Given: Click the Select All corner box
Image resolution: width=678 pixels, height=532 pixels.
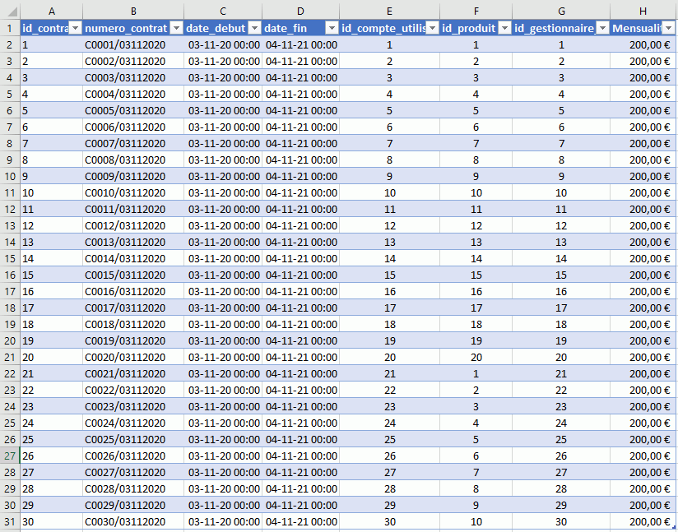Looking at the screenshot, I should coord(10,12).
